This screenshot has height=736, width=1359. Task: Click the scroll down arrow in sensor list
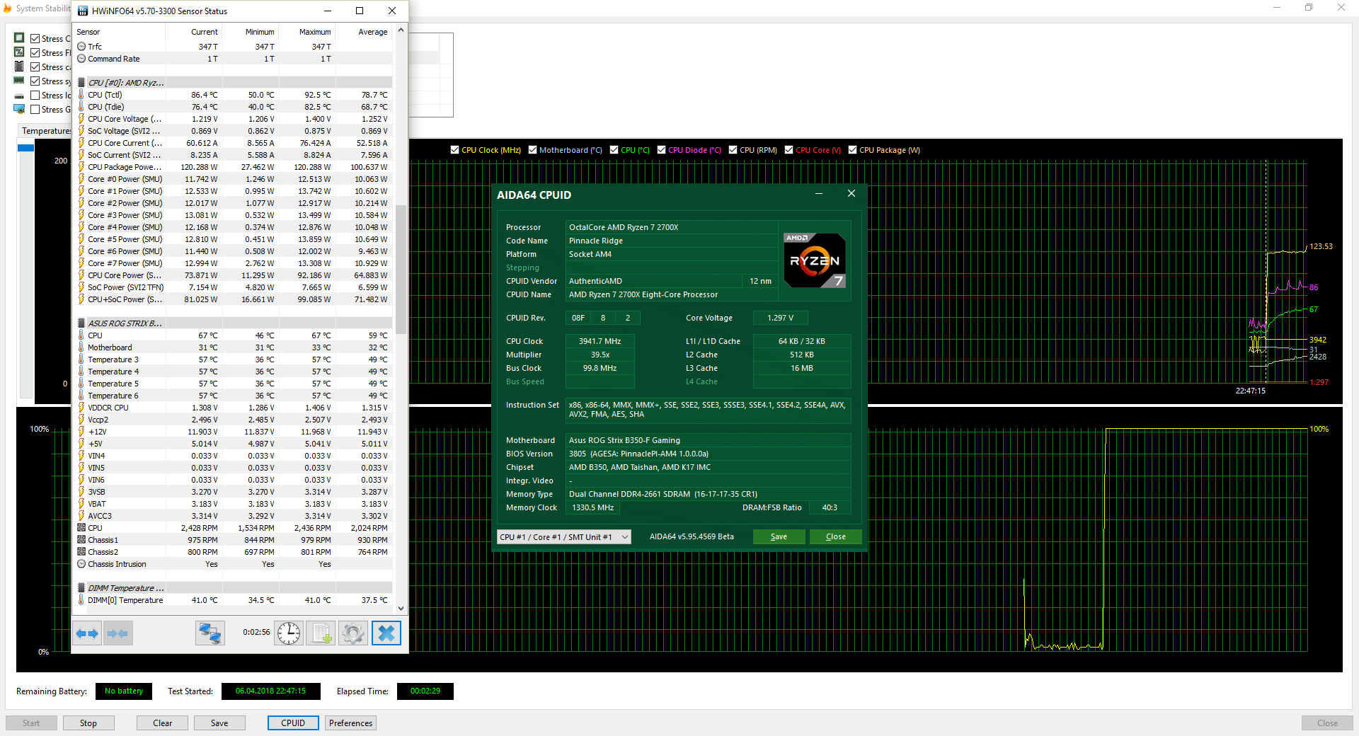coord(401,609)
